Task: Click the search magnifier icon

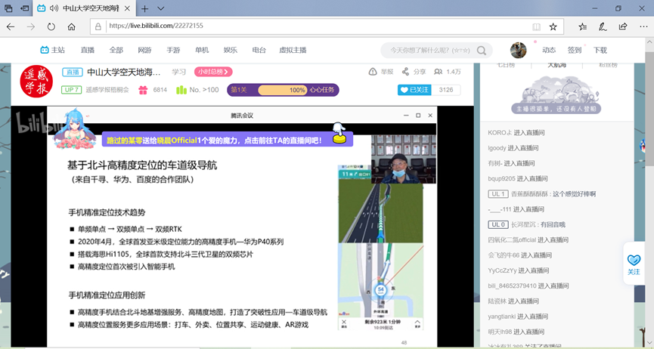Action: (482, 51)
